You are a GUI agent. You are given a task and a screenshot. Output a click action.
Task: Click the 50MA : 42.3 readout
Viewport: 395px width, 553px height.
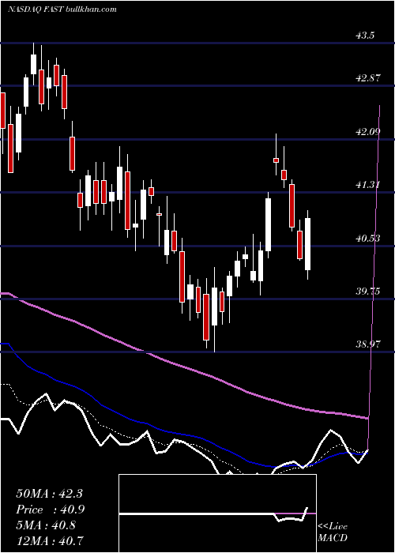pos(49,494)
